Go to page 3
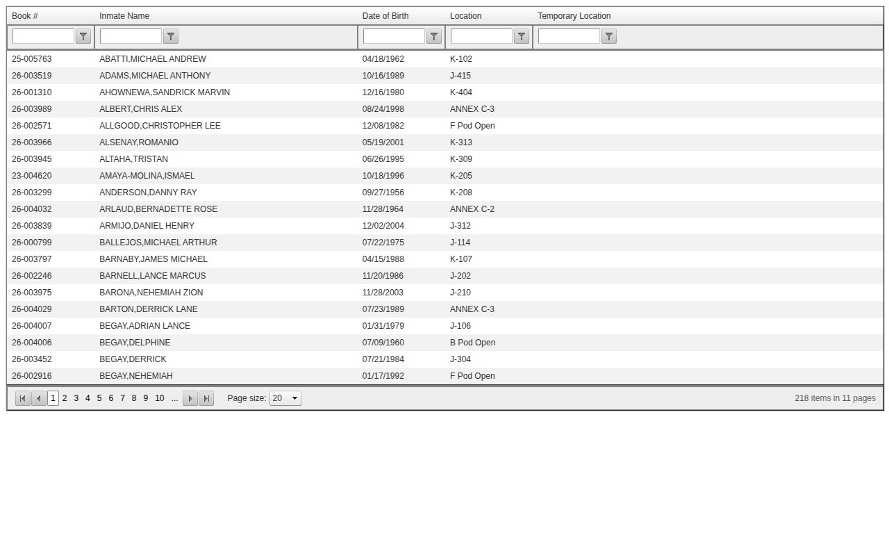 tap(76, 398)
